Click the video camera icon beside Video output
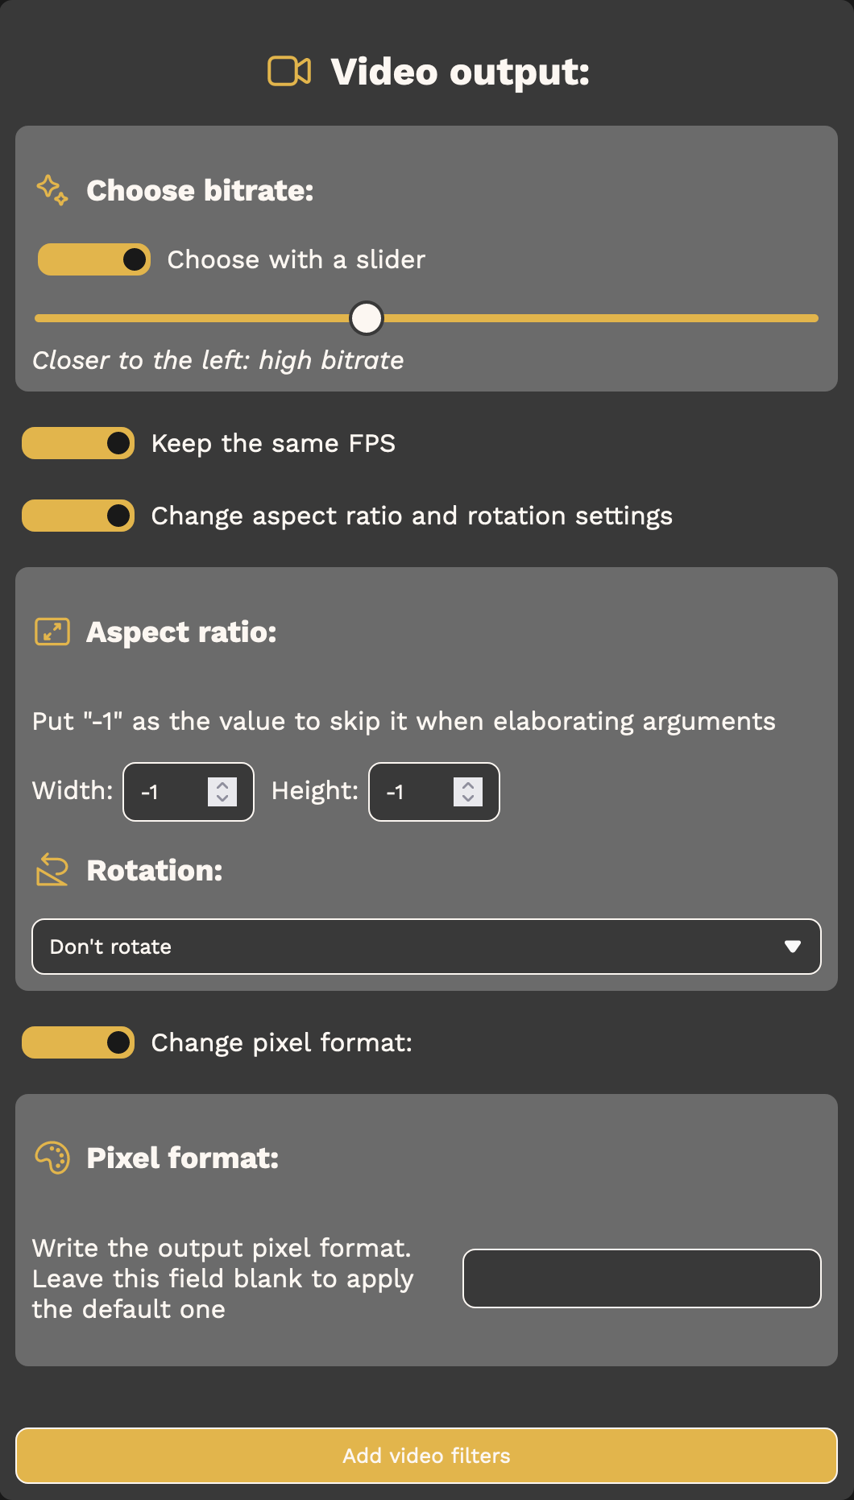Viewport: 854px width, 1500px height. click(289, 71)
